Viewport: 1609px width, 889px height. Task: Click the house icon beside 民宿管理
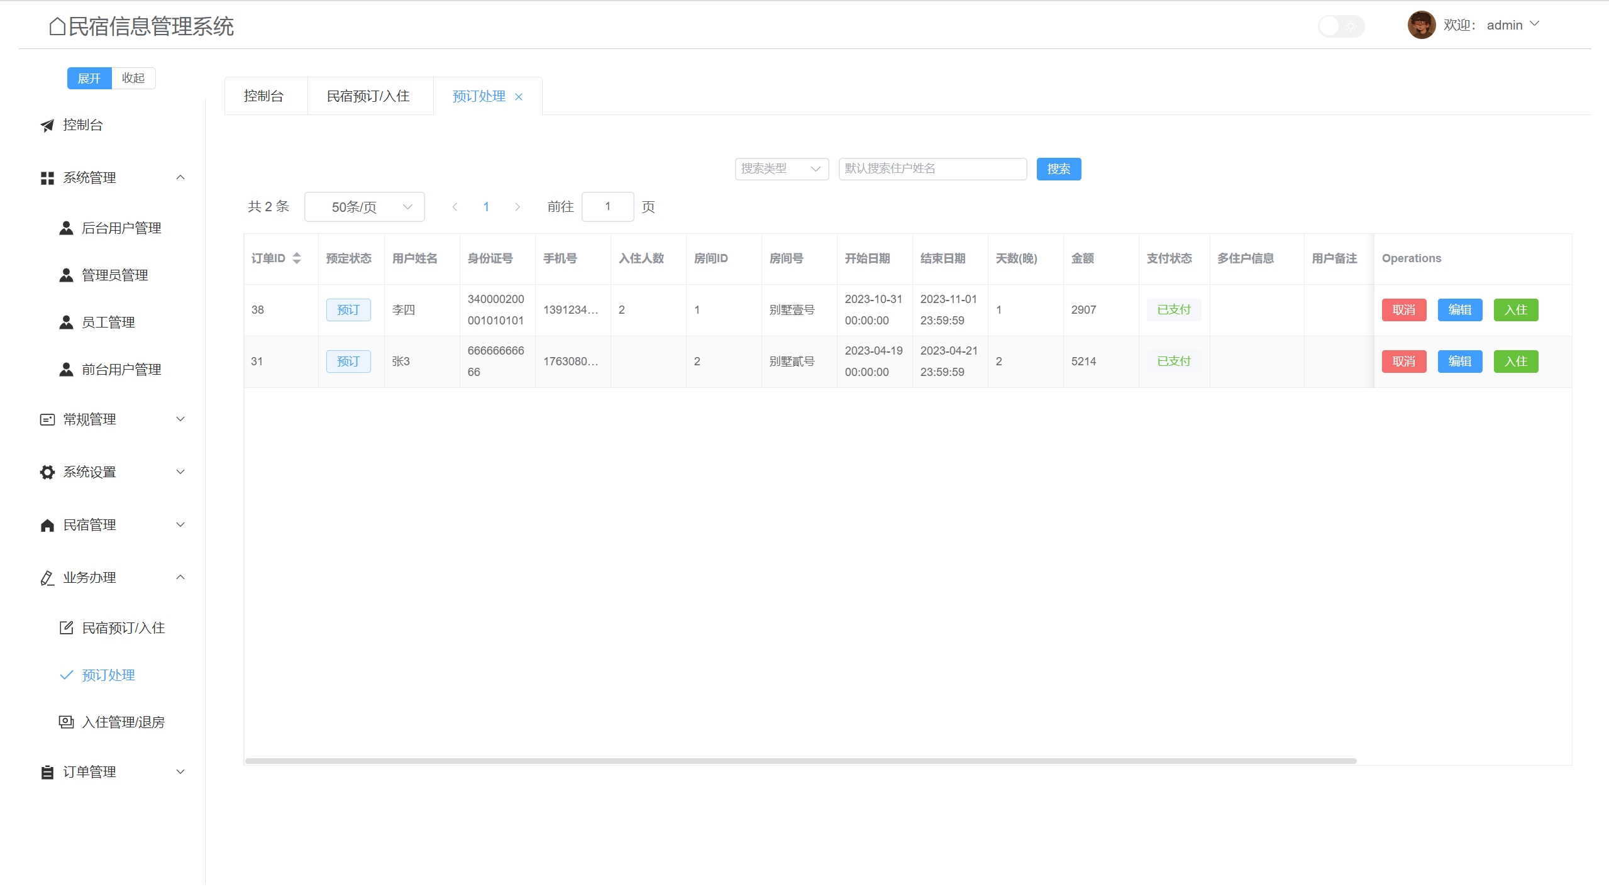47,525
